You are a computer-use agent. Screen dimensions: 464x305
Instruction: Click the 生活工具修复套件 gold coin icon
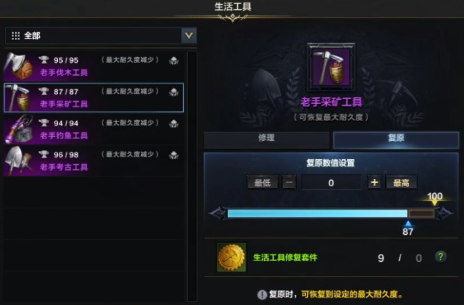click(232, 257)
